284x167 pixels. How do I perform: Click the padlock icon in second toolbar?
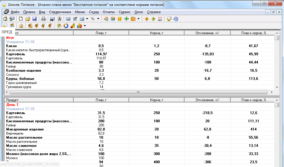tap(21, 26)
